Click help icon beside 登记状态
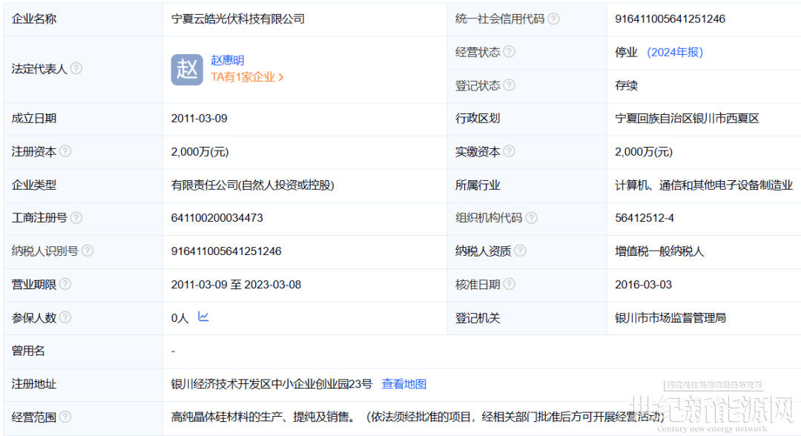801x436 pixels. (x=509, y=85)
